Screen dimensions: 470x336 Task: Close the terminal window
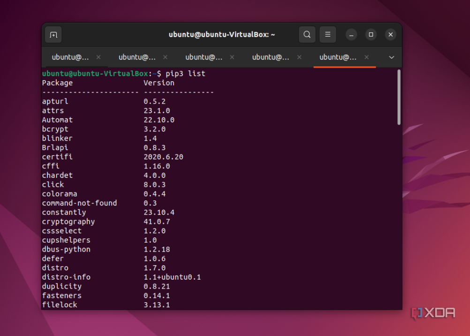coord(390,35)
